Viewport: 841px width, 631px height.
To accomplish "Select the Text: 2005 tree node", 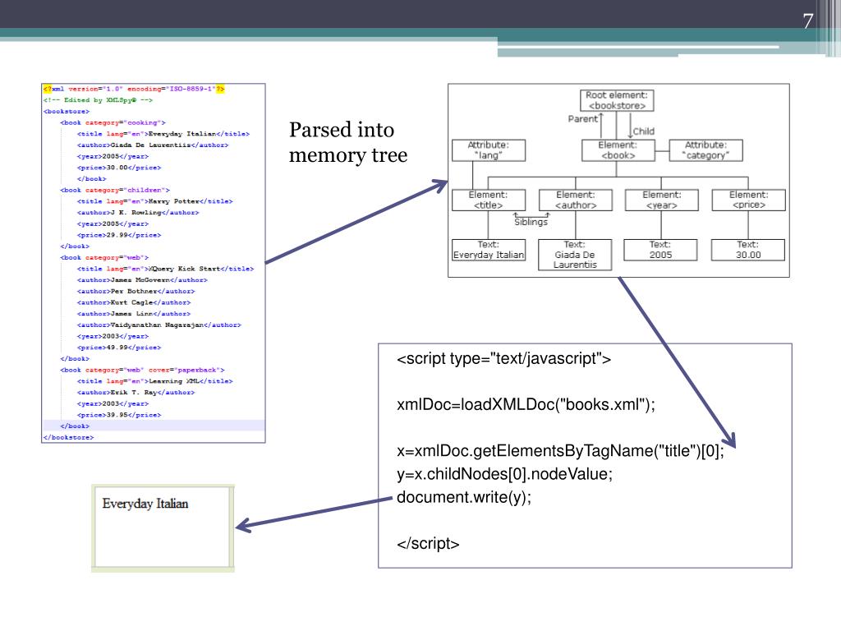I will tap(660, 250).
